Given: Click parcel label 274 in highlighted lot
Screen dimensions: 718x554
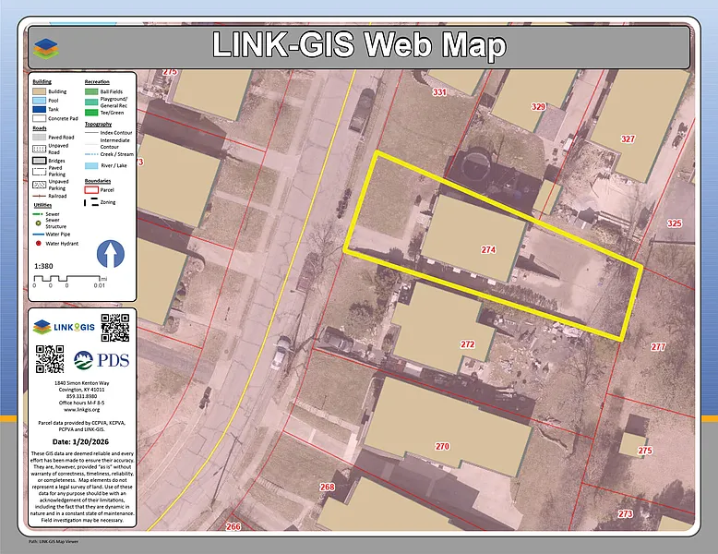Looking at the screenshot, I should [x=488, y=249].
